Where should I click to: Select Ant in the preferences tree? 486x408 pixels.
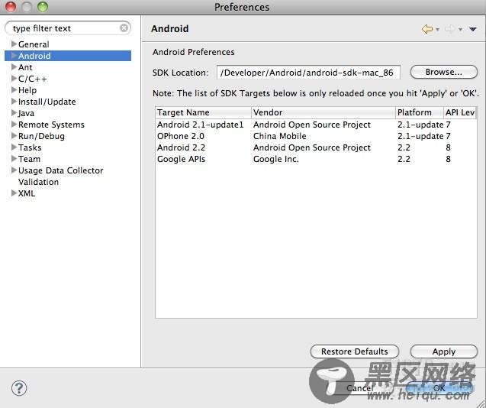pos(25,67)
